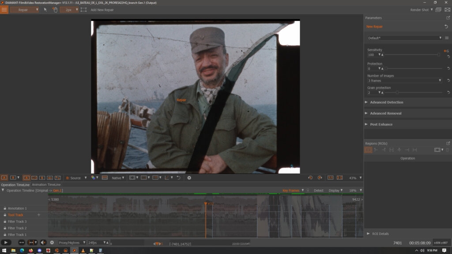The height and width of the screenshot is (254, 452).
Task: Click the undo arrow in viewer toolbar
Action: [x=178, y=178]
